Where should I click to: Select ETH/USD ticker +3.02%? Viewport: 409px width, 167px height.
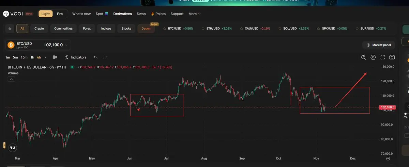point(216,29)
